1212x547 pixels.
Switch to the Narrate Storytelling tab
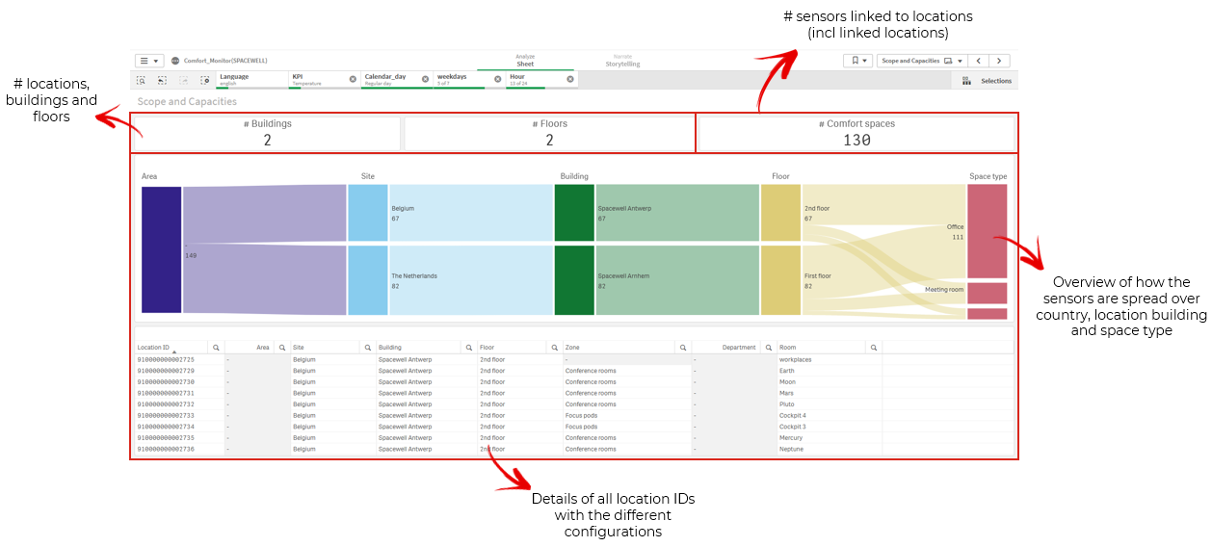coord(622,60)
